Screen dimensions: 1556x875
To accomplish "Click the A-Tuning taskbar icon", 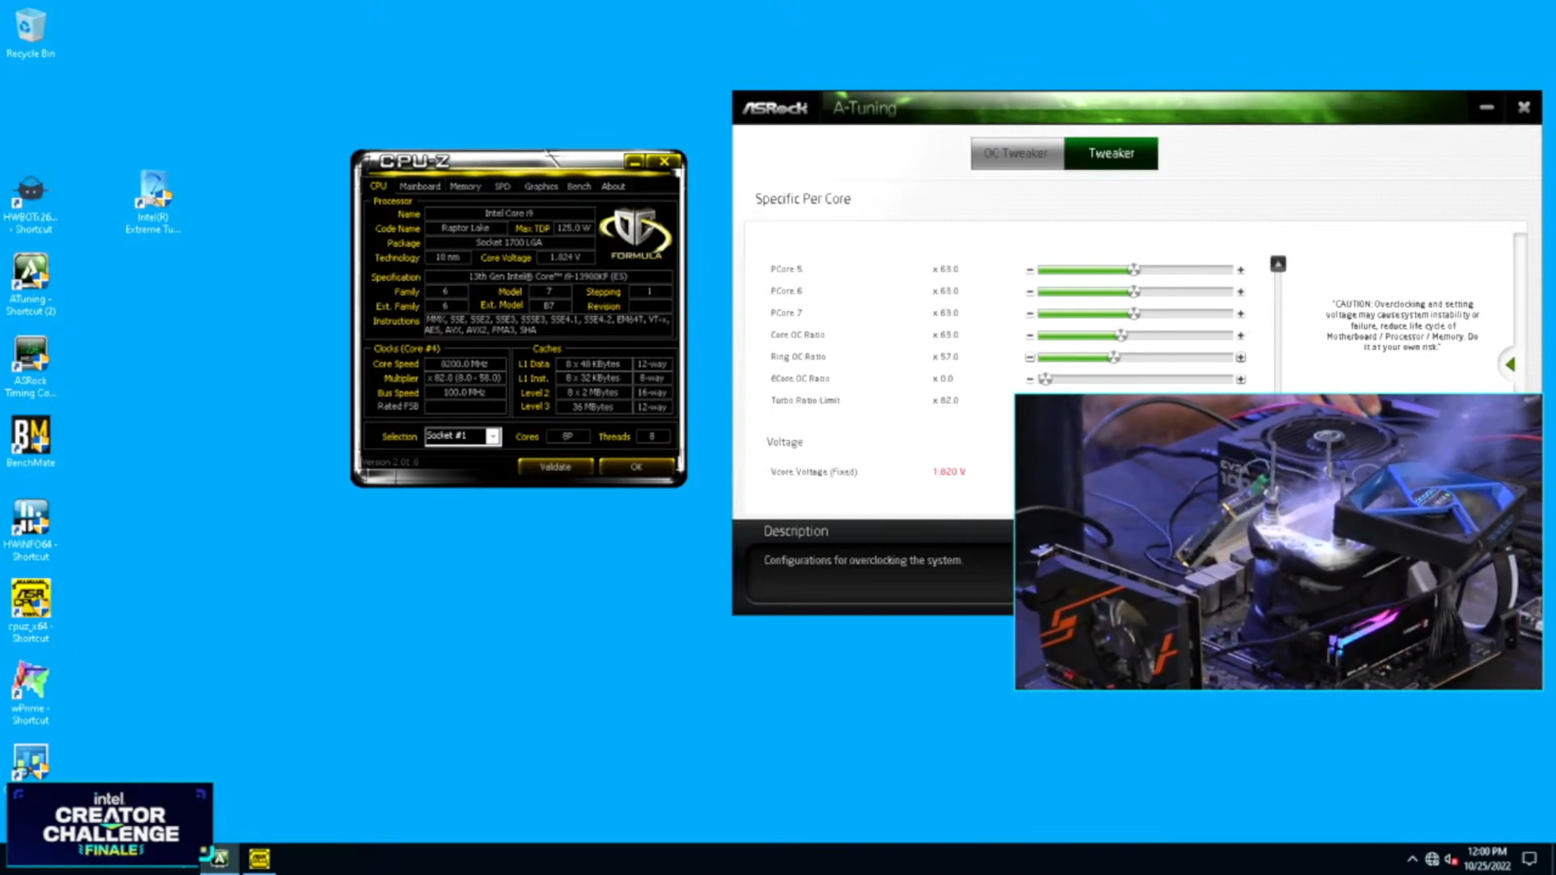I will 221,859.
